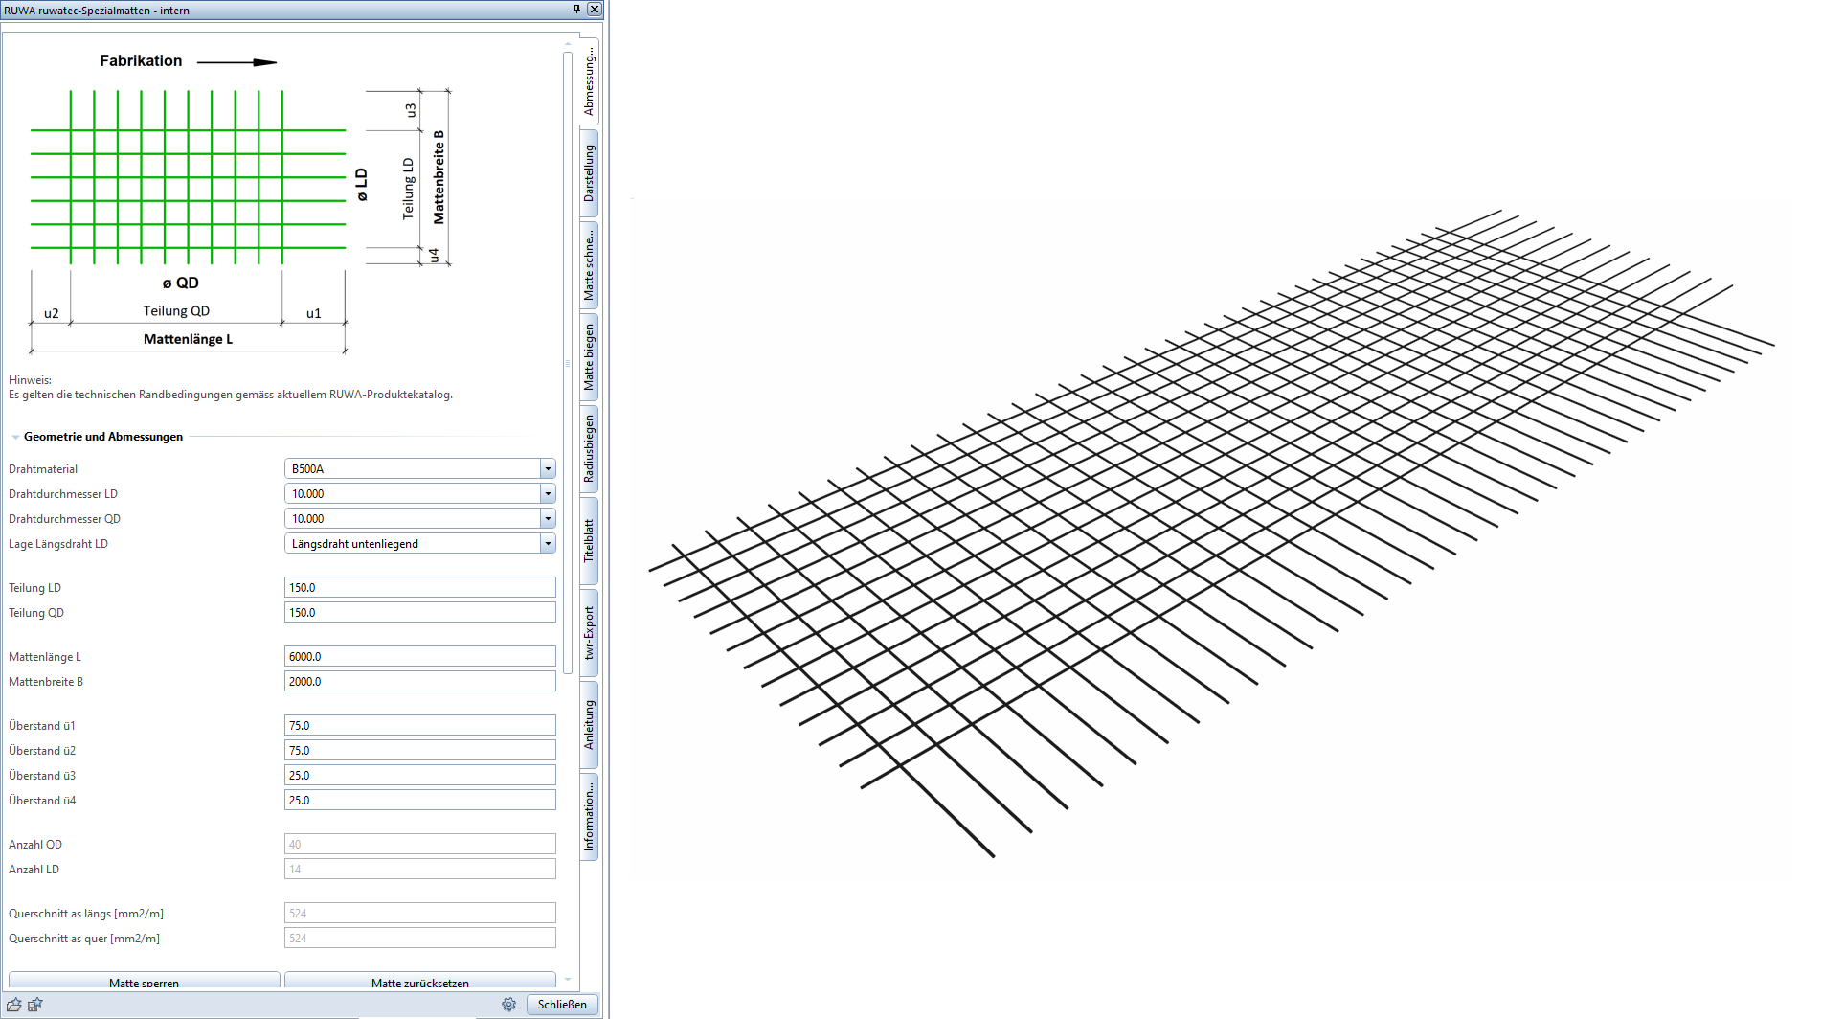Close the RUWA palette with the X
This screenshot has height=1019, width=1822.
coord(595,9)
